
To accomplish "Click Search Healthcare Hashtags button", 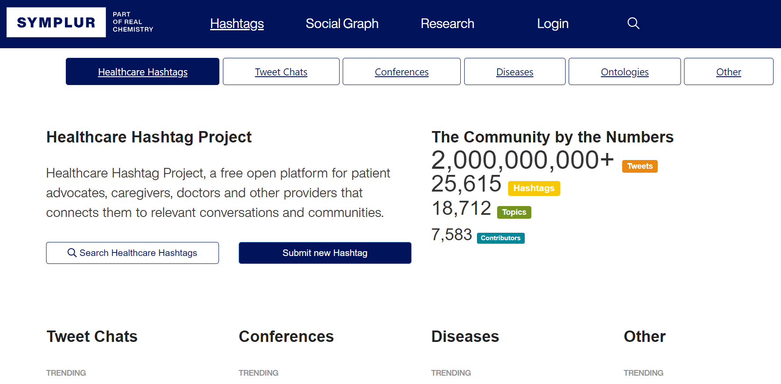I will (133, 253).
